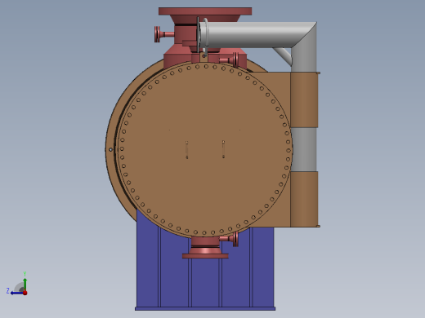425x318 pixels.
Task: Select the wide red flange on top
Action: pyautogui.click(x=205, y=11)
